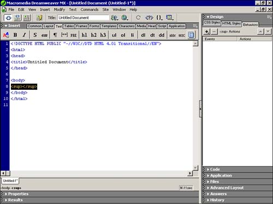Insert Acronym w3c icon
This screenshot has width=273, height=204.
pos(182,35)
